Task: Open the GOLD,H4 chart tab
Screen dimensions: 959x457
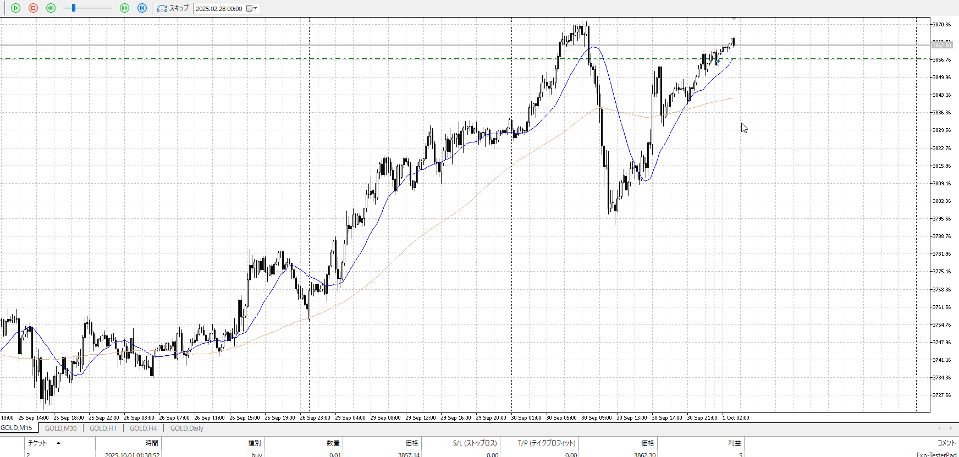Action: [143, 428]
